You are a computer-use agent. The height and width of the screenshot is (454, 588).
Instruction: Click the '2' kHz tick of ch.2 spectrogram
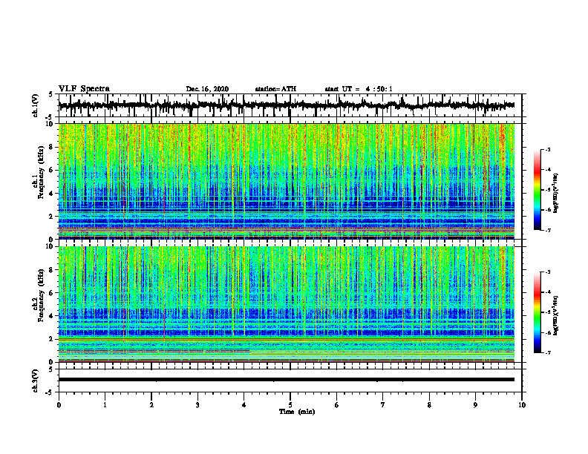[52, 339]
